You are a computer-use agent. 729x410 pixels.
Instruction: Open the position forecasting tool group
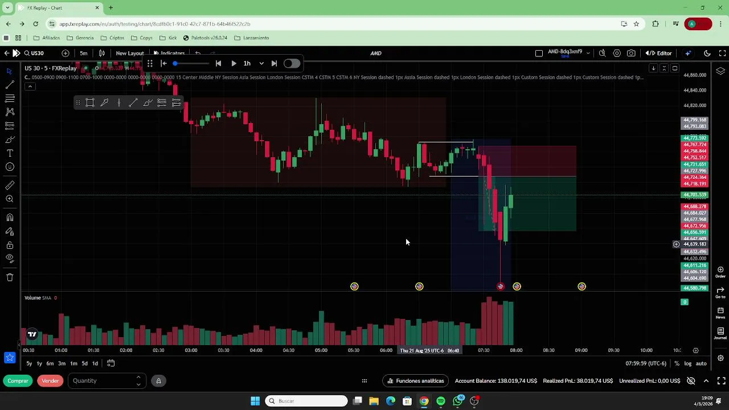[10, 125]
